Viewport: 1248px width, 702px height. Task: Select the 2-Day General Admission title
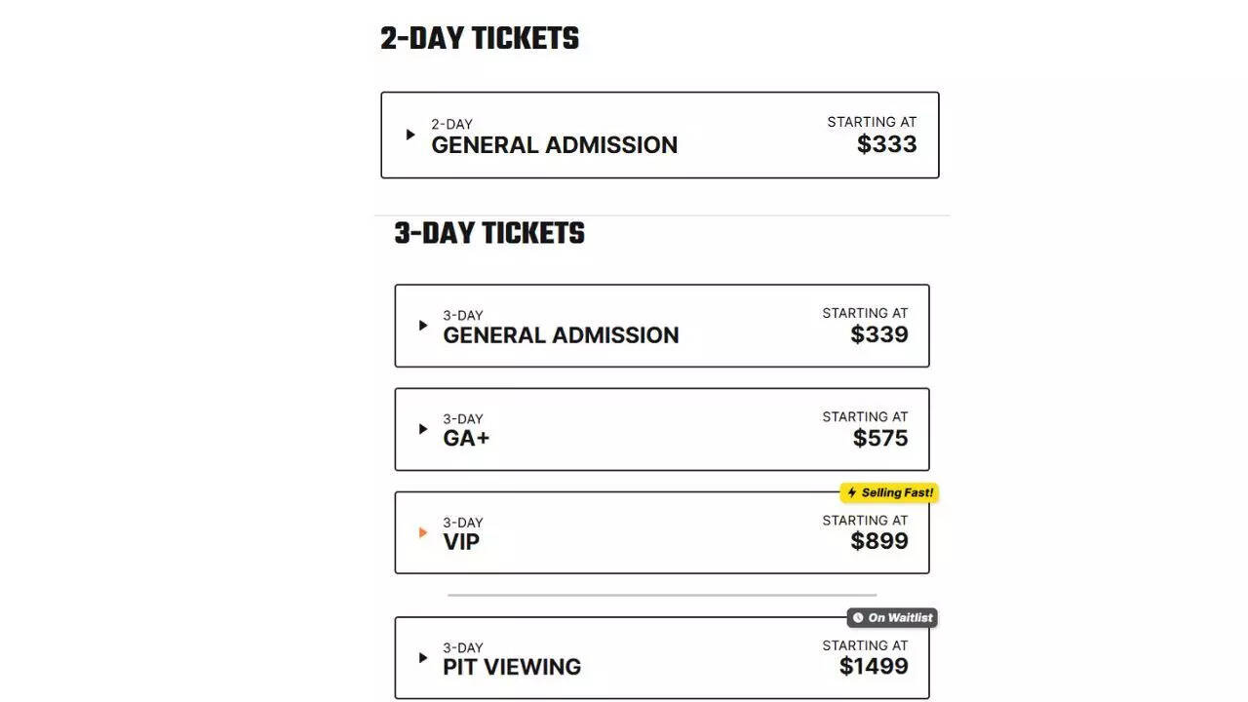tap(554, 145)
